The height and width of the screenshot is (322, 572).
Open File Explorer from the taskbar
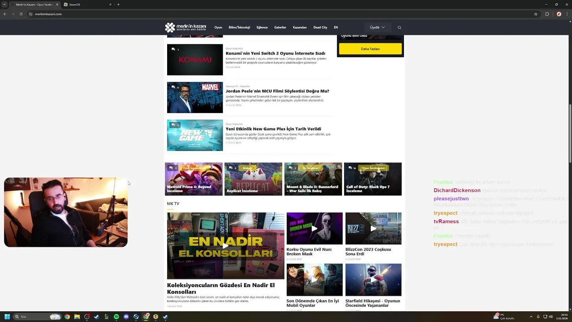(77, 317)
